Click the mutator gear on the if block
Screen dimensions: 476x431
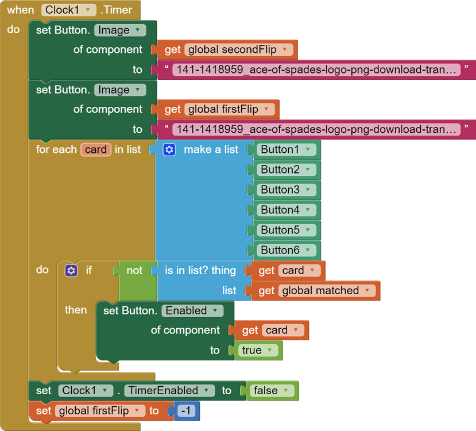tap(71, 270)
